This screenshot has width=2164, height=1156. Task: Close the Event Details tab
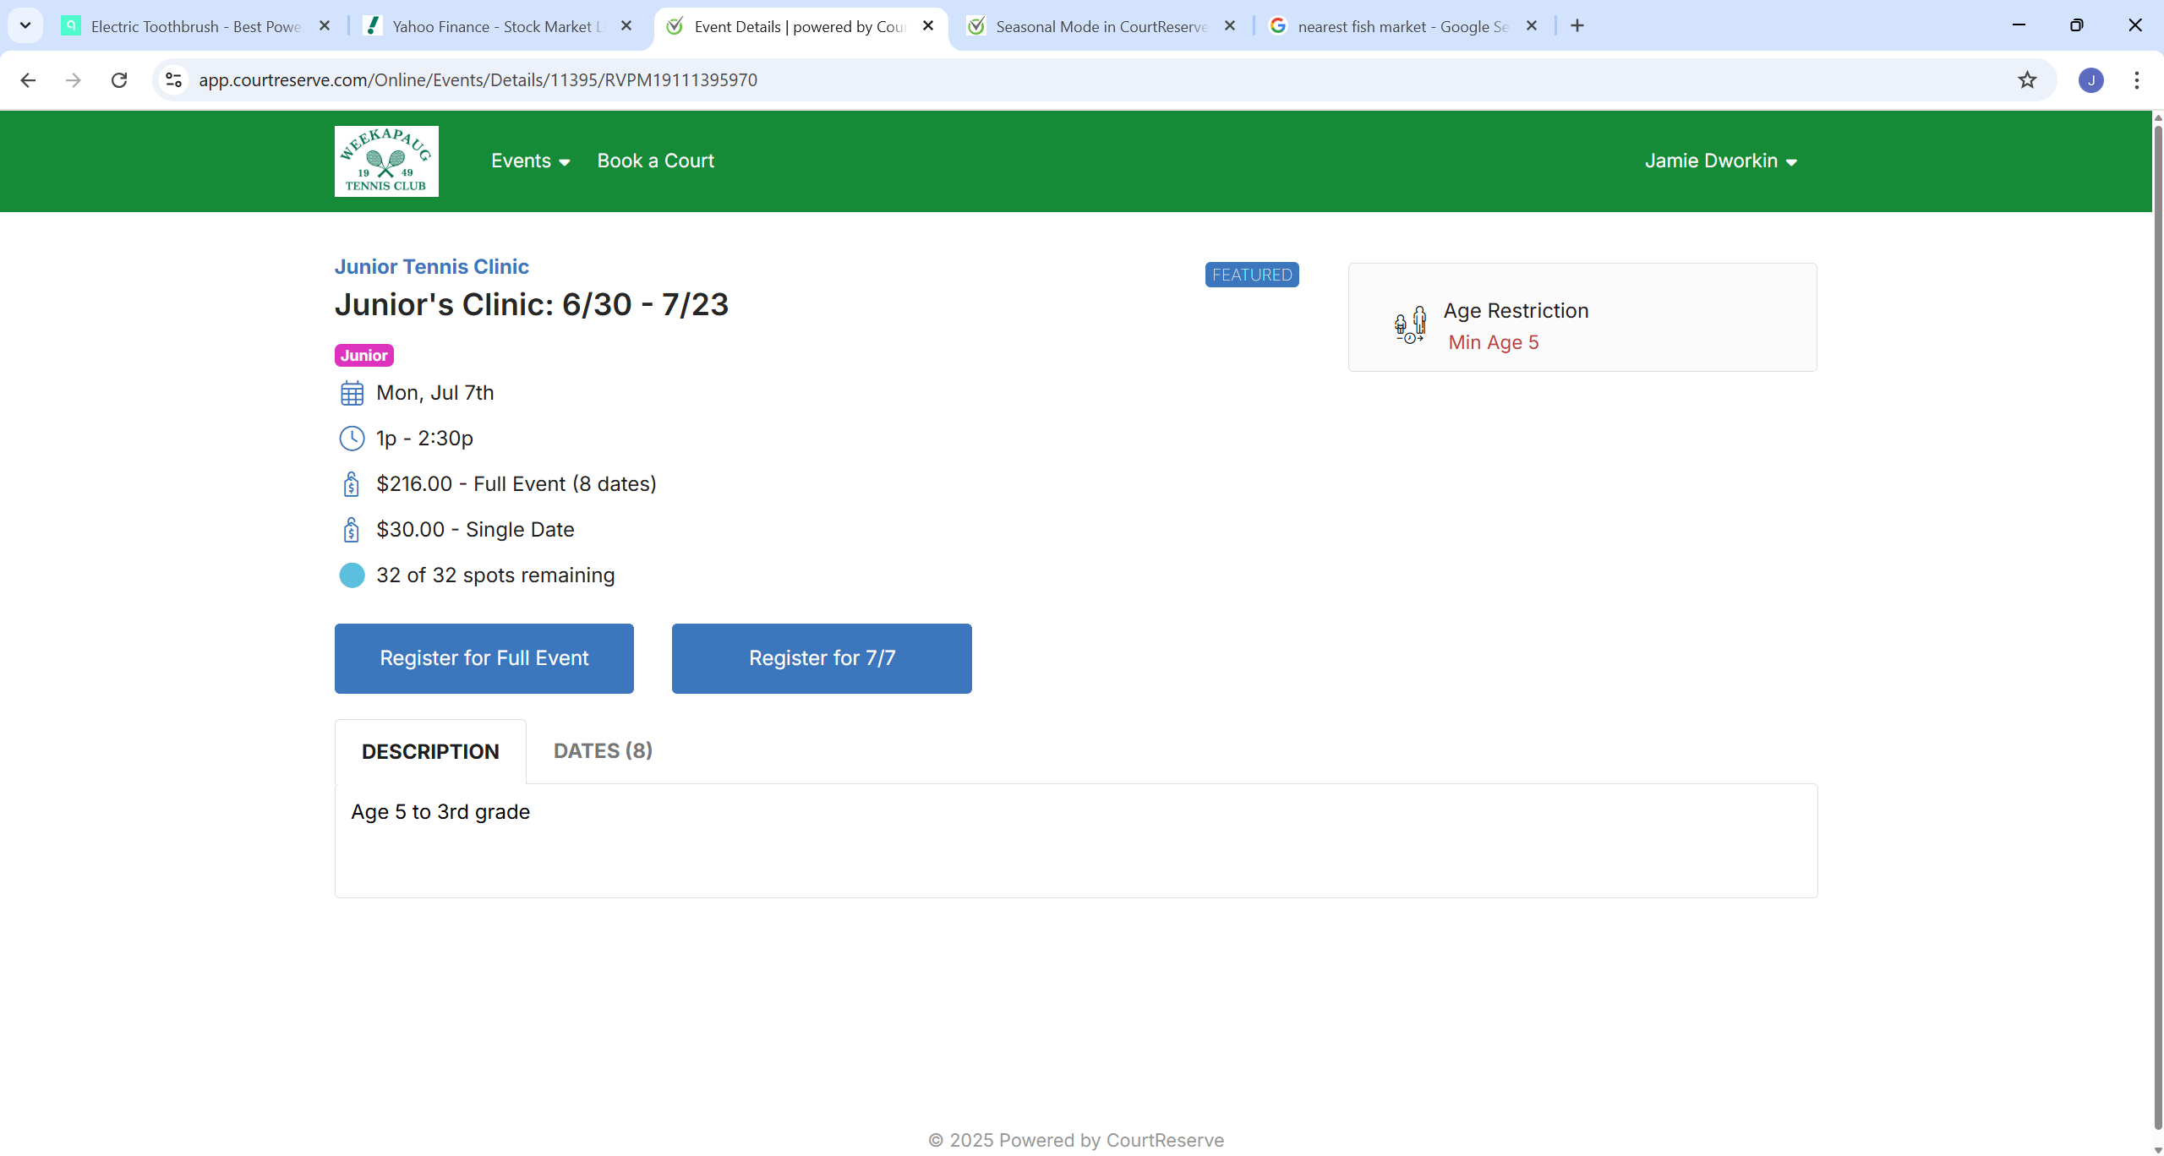[928, 26]
